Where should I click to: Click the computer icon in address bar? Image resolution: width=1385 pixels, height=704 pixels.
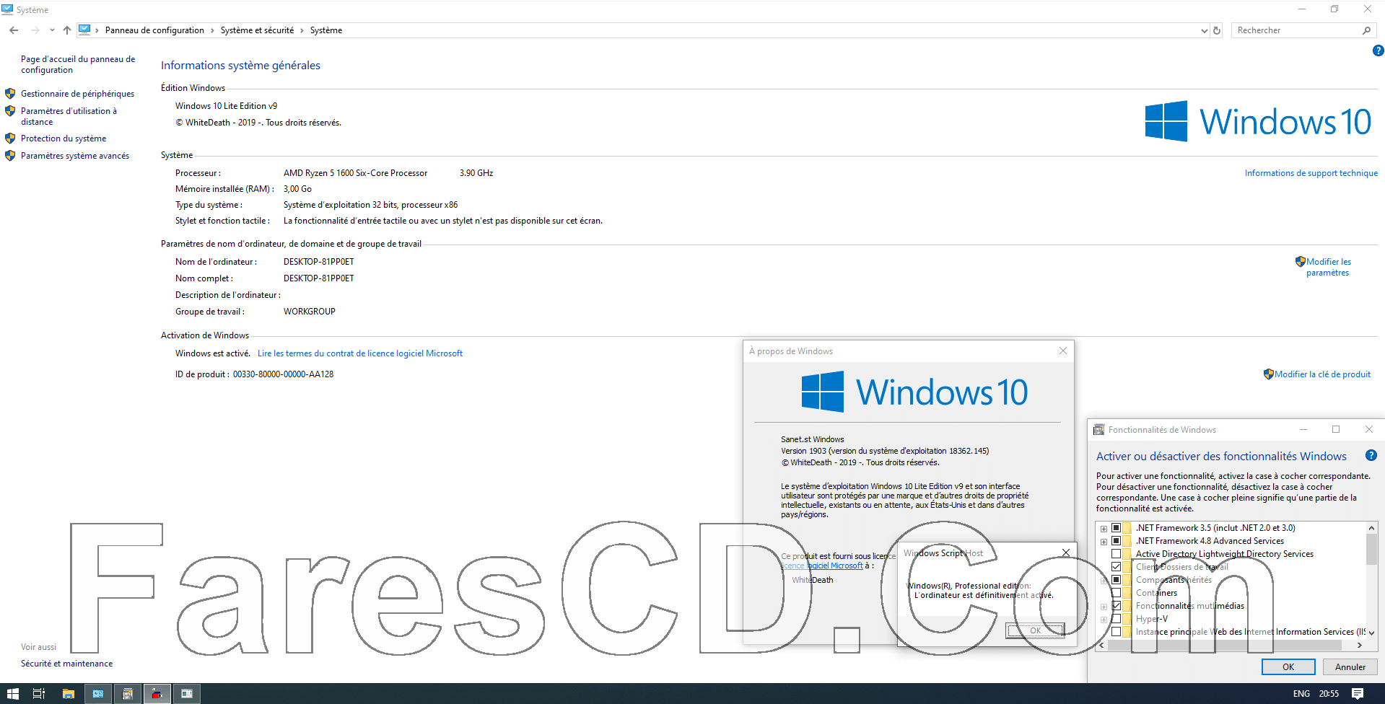click(84, 30)
